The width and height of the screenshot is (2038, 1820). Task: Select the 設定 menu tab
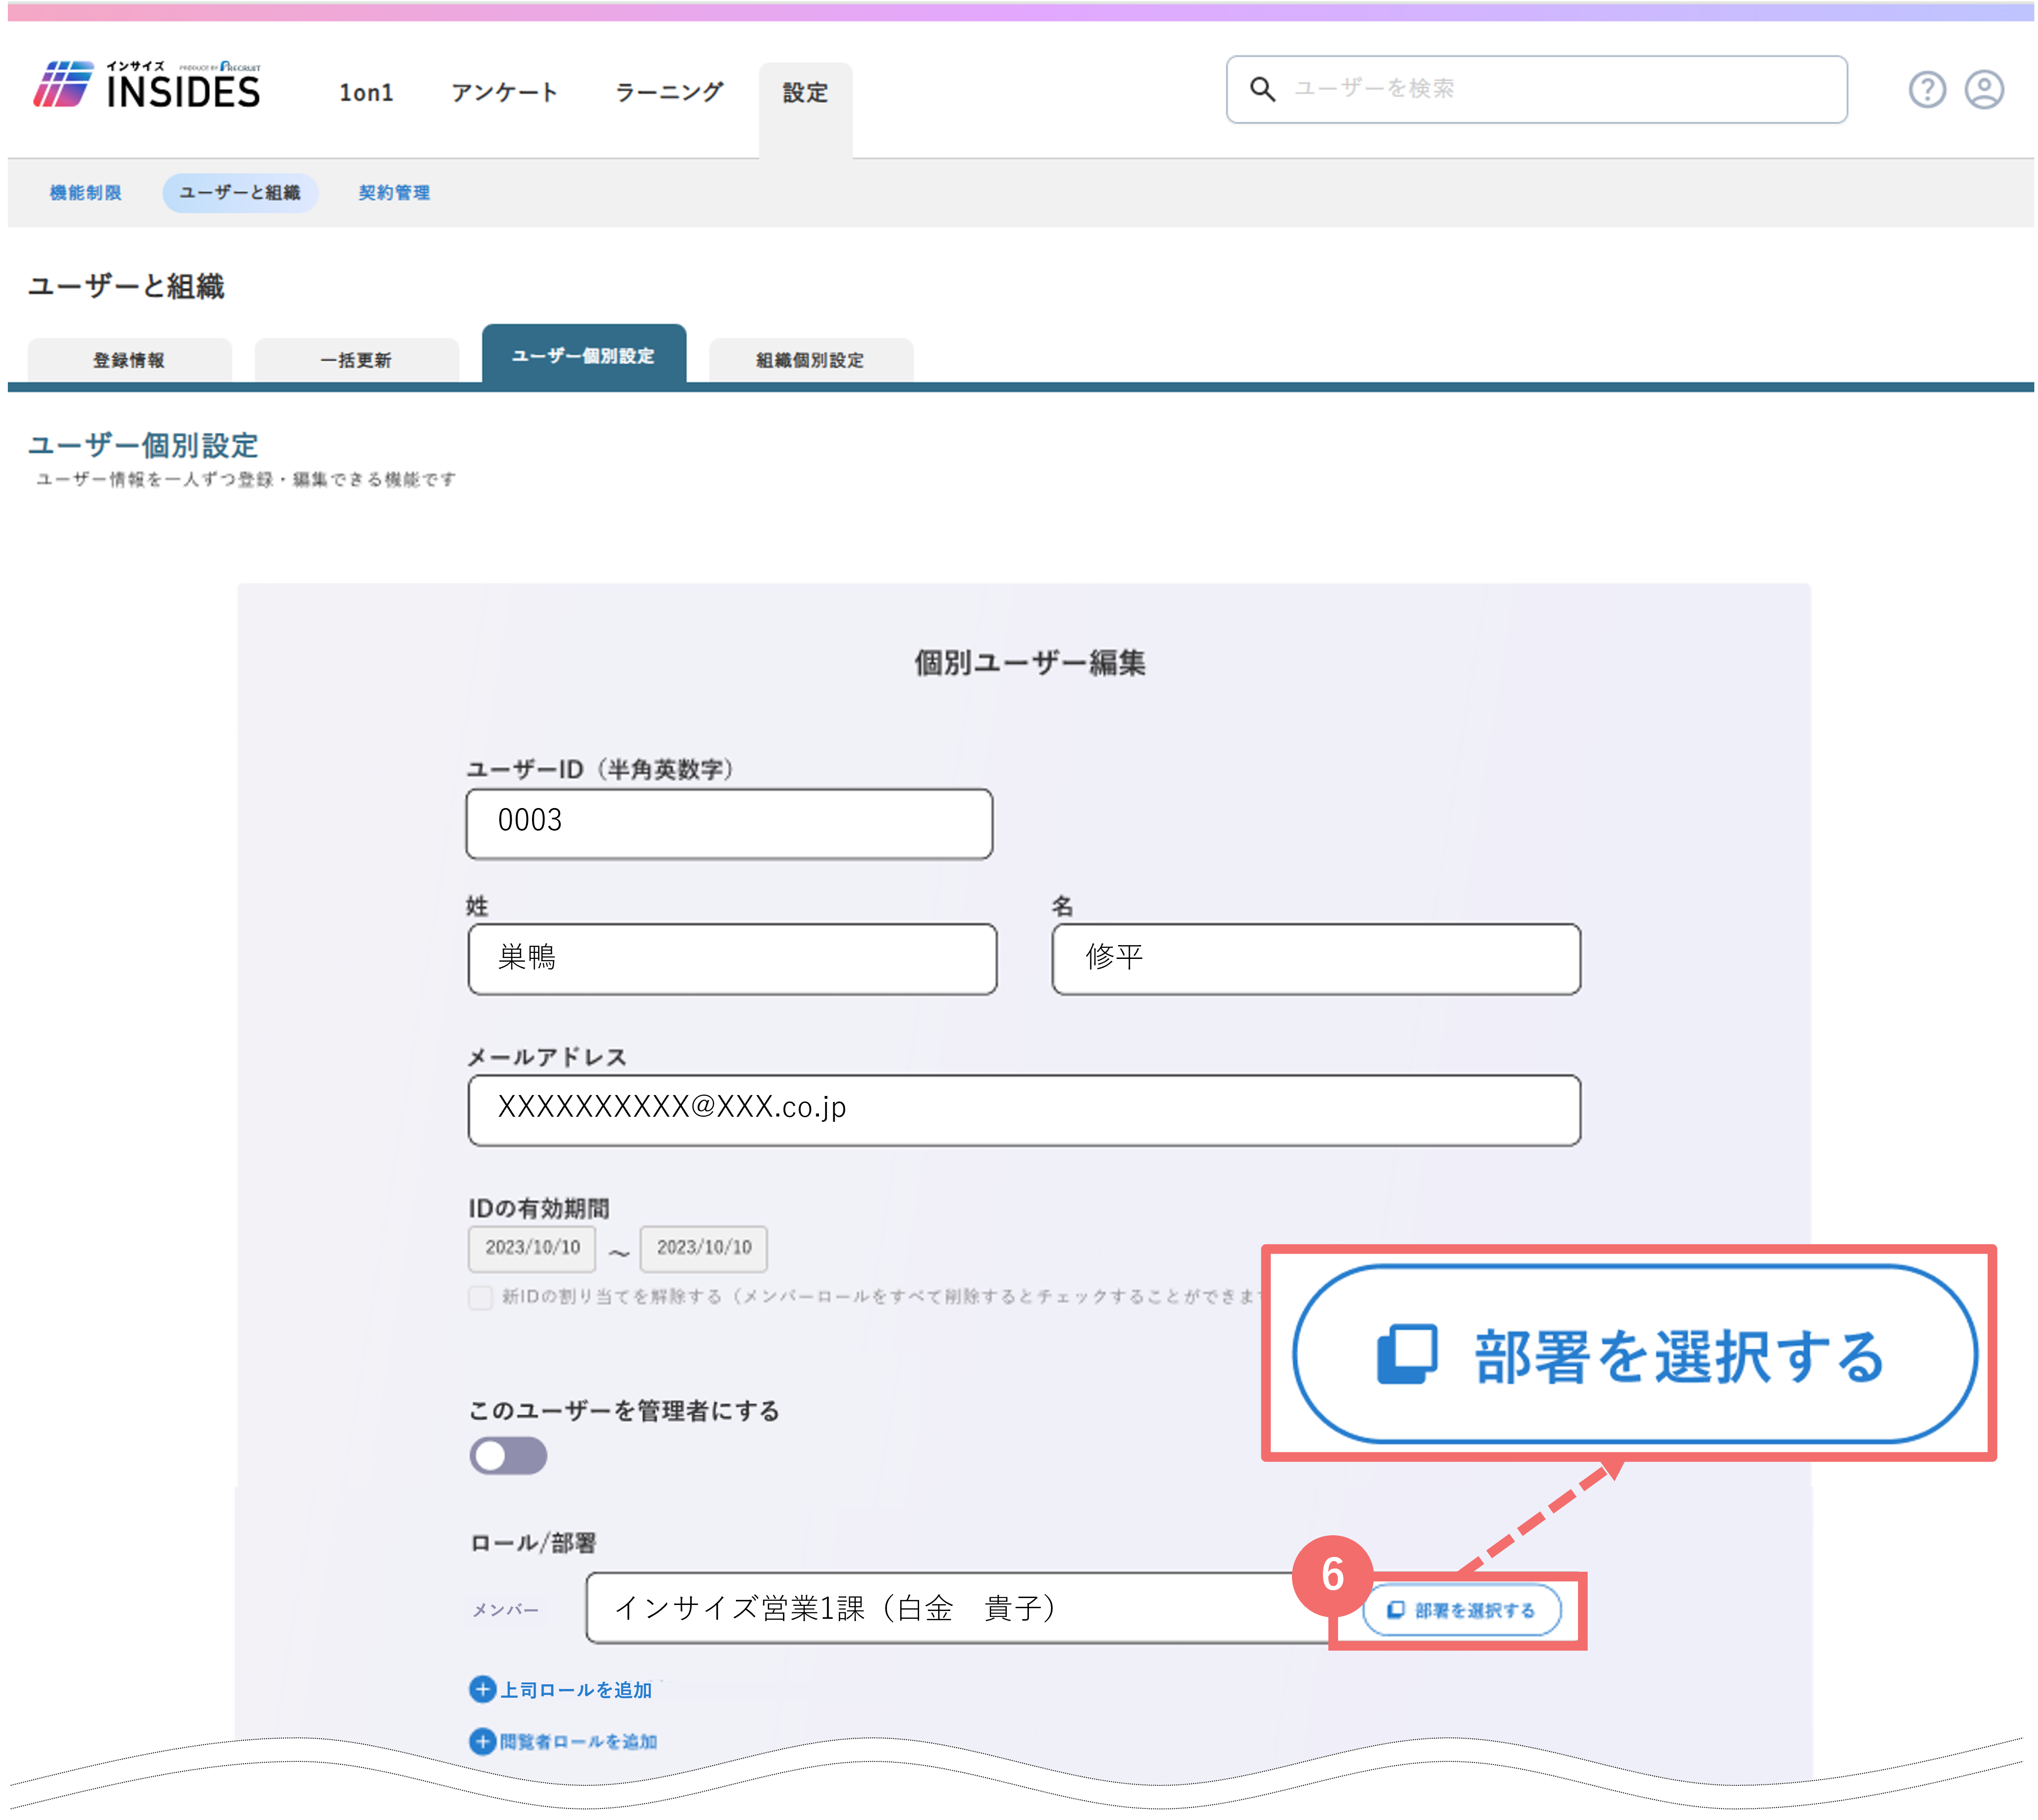[x=805, y=110]
